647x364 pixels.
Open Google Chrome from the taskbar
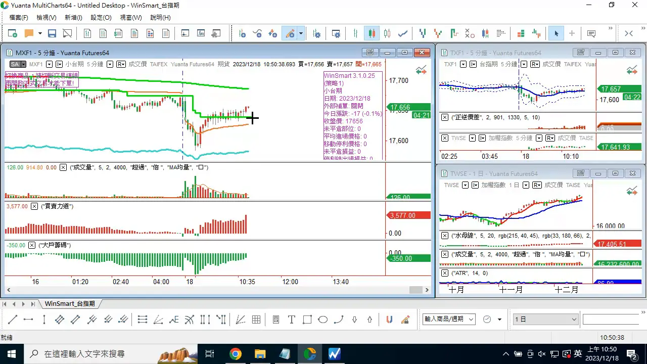point(236,354)
